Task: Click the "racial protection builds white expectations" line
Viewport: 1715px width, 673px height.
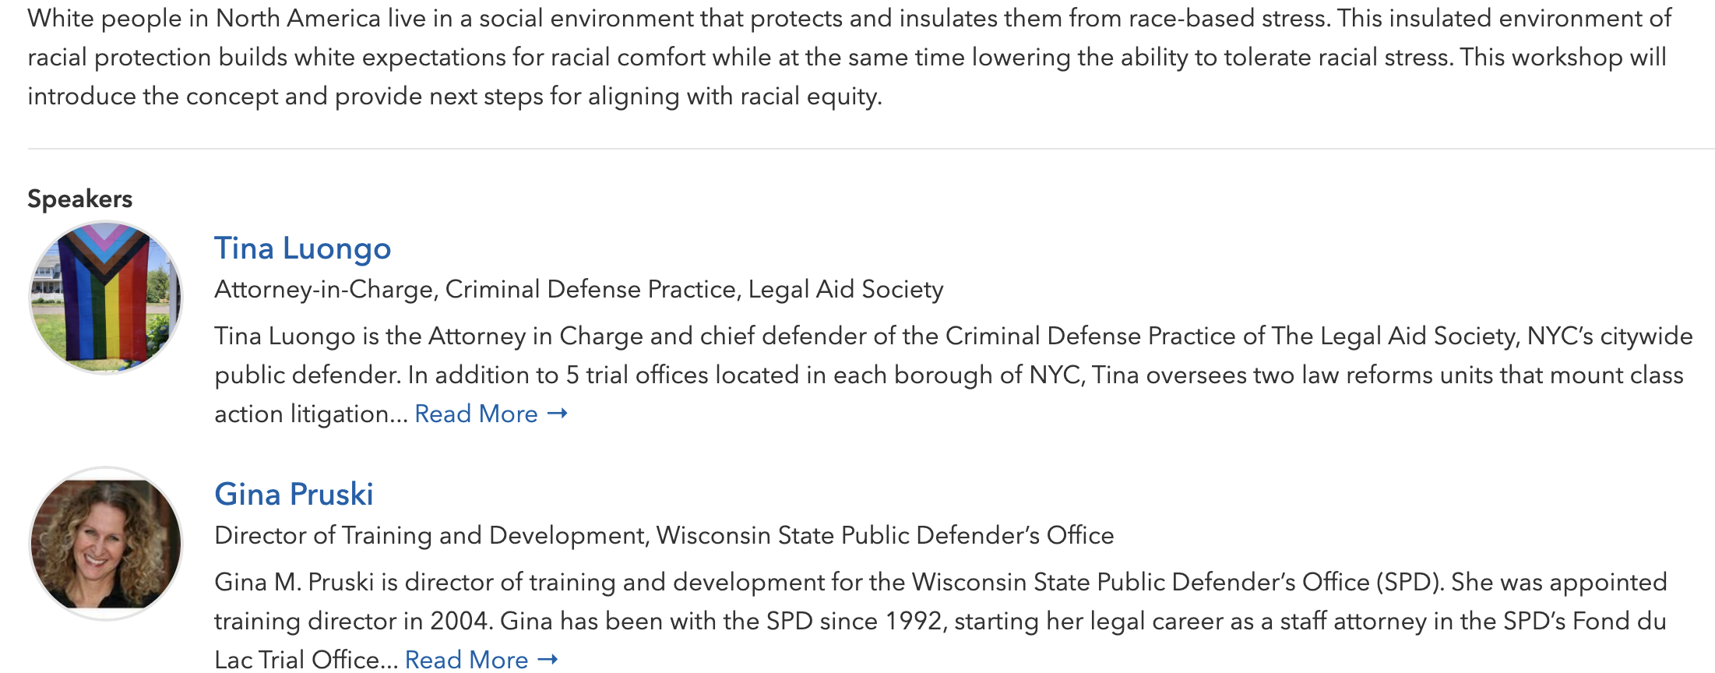Action: [847, 57]
